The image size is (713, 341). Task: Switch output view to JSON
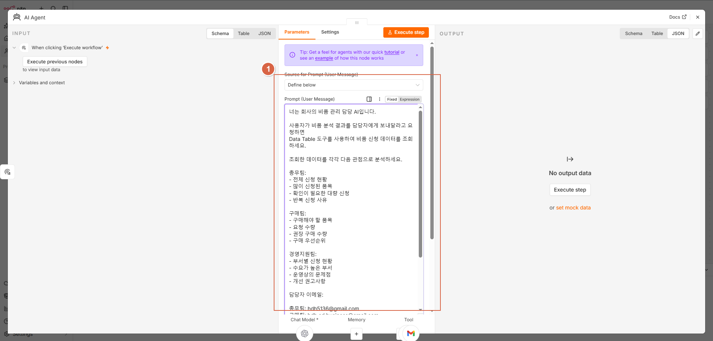[678, 34]
